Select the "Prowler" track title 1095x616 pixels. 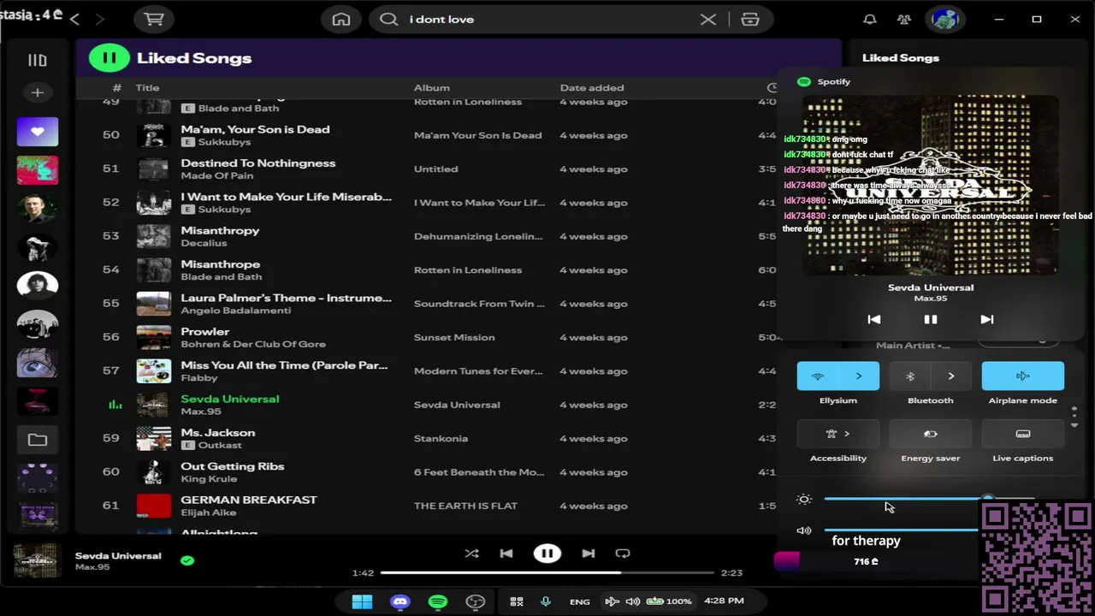click(x=205, y=331)
